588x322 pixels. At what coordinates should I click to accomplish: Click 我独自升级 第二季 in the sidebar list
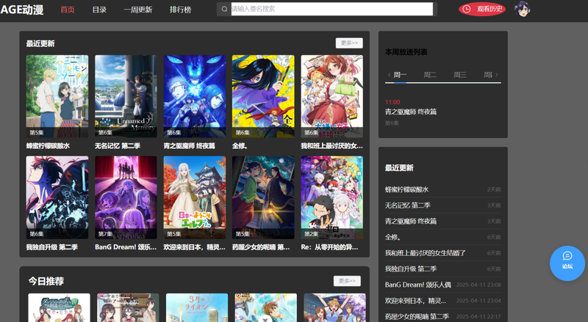[x=411, y=269]
